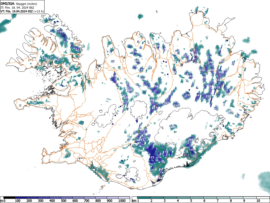270x203 pixels.
Task: Choose the 5–6 km legend swatch
Action: click(x=197, y=198)
